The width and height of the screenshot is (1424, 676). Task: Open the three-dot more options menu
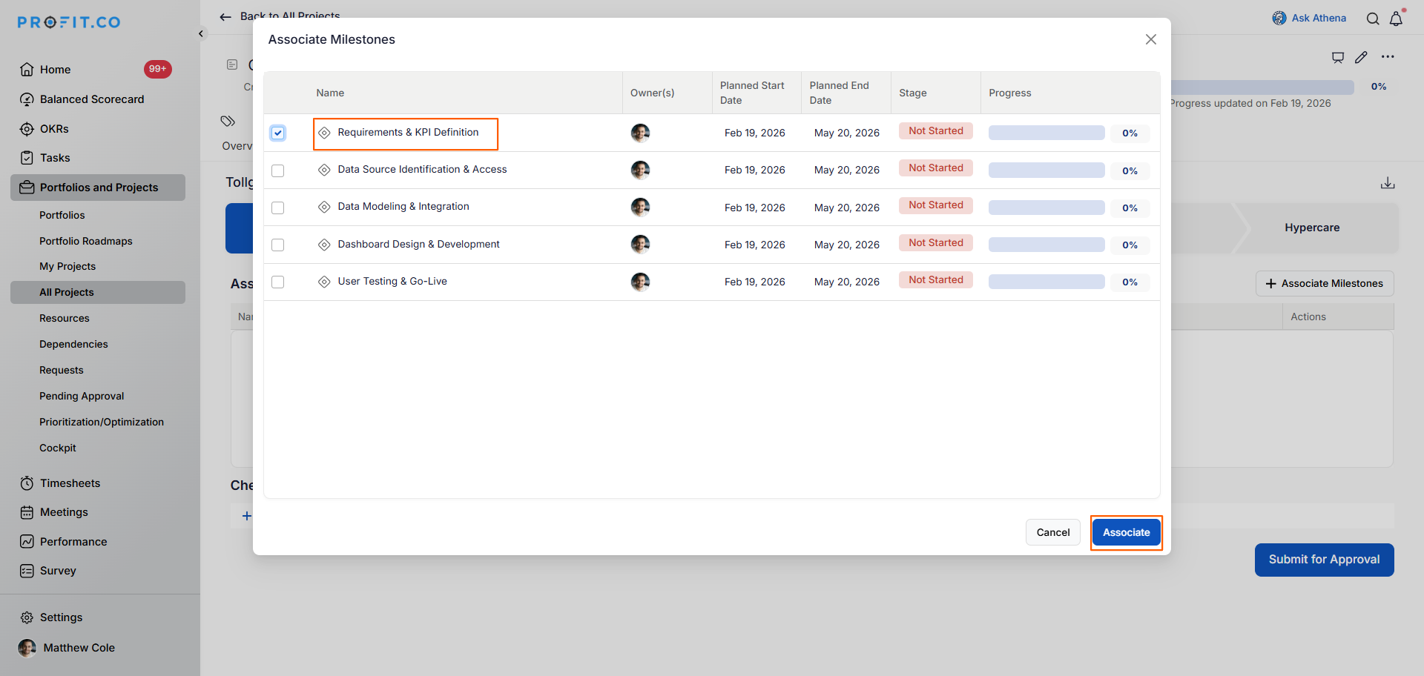coord(1388,57)
